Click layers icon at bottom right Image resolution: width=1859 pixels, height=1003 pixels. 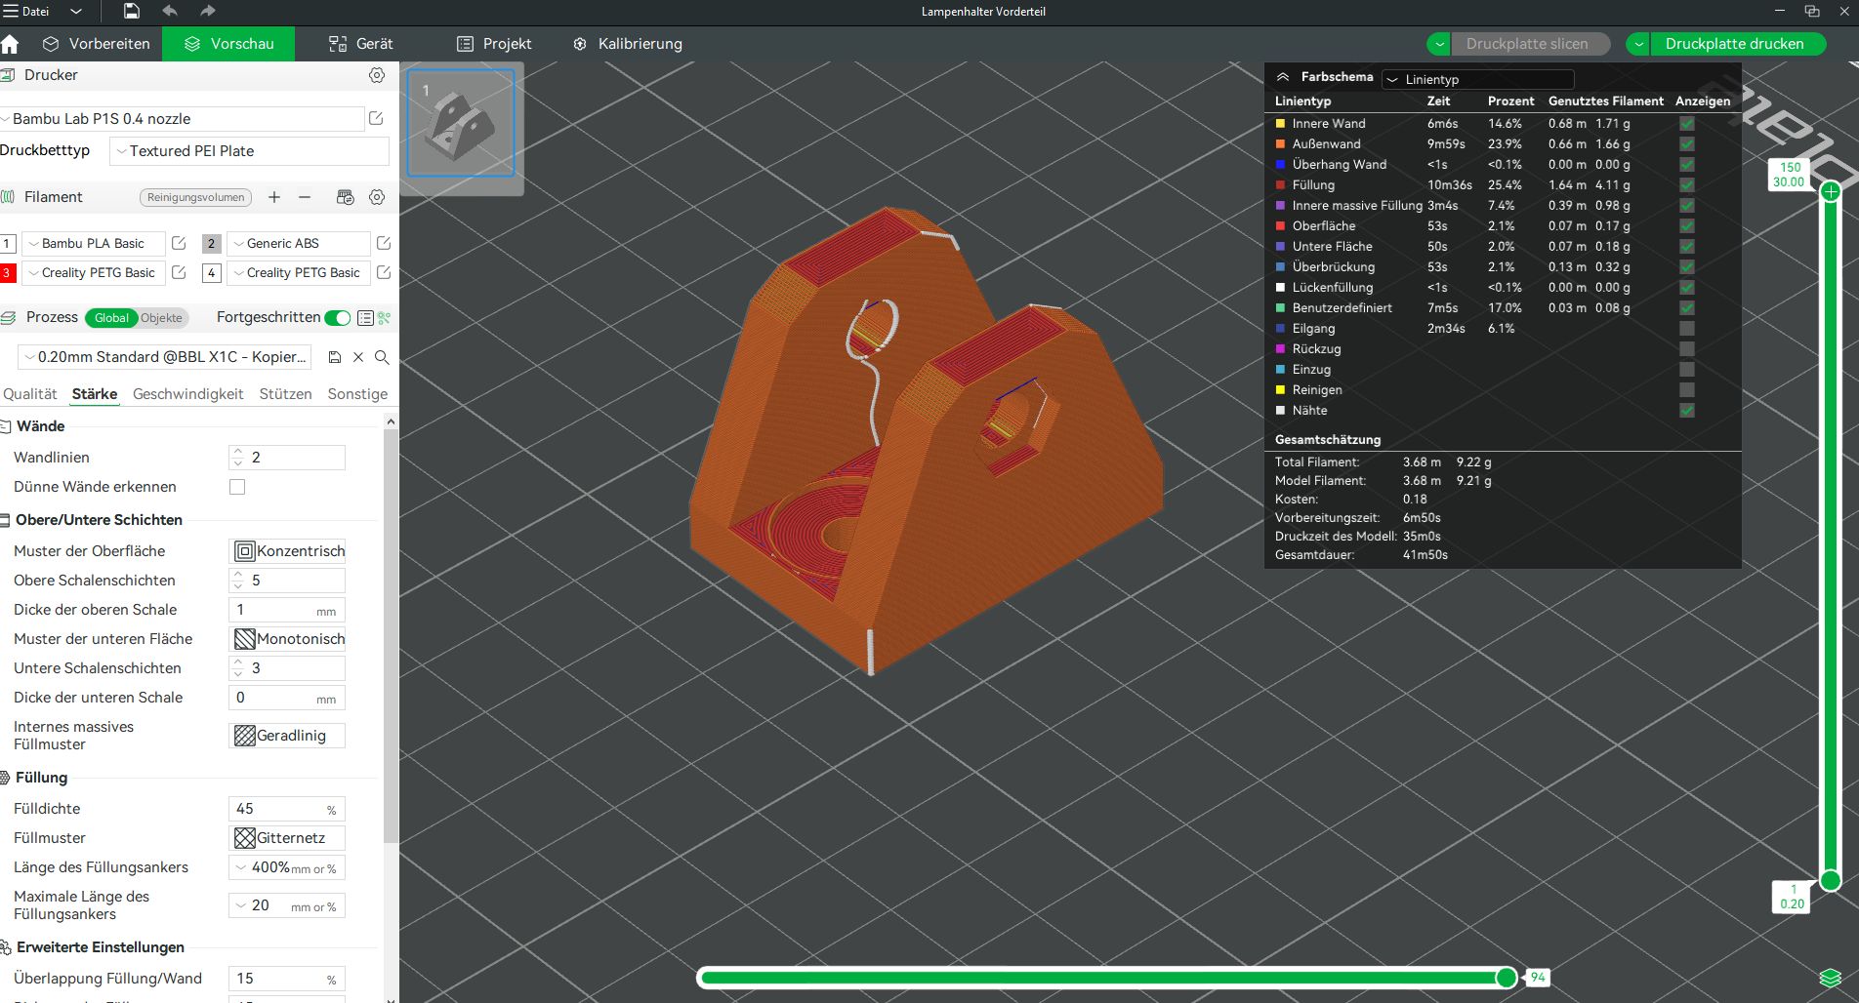[x=1830, y=978]
